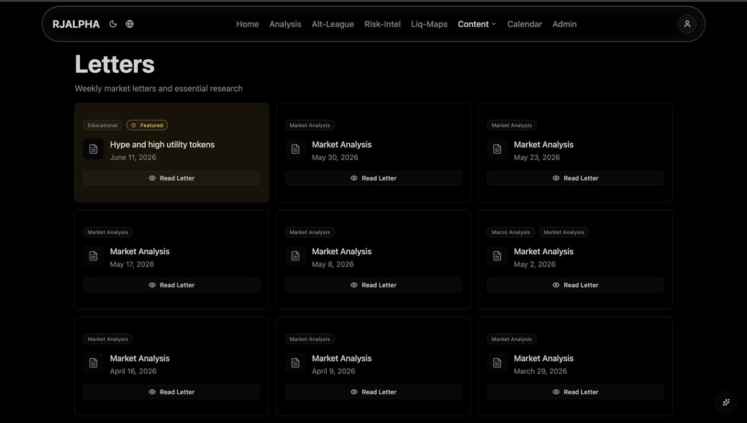This screenshot has width=747, height=423.
Task: Click the sparkle assistant icon at bottom right
Action: 726,402
